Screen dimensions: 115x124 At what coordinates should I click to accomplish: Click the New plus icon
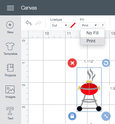(x=10, y=25)
